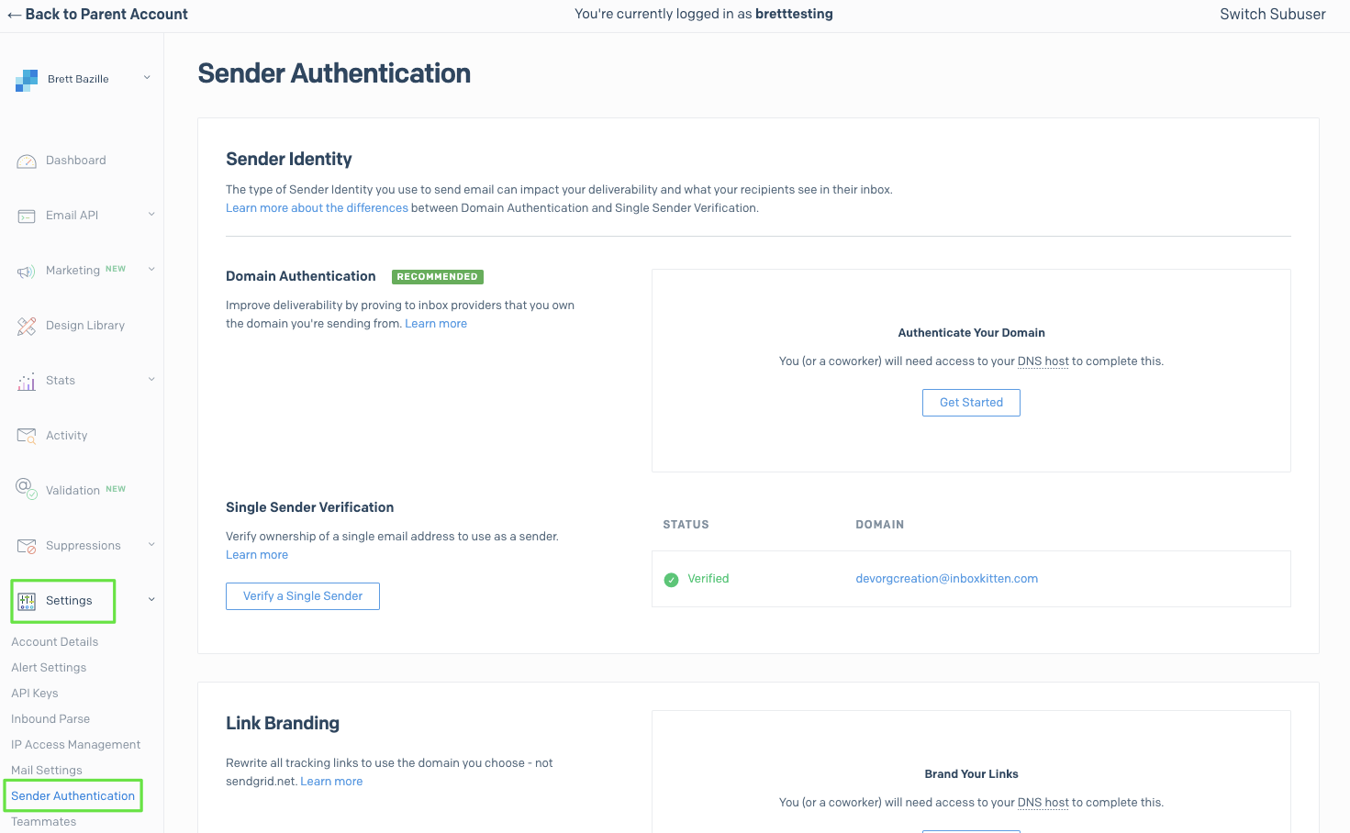Click the Sender Authentication page heading
Screen dimensions: 1350x833
(x=334, y=73)
